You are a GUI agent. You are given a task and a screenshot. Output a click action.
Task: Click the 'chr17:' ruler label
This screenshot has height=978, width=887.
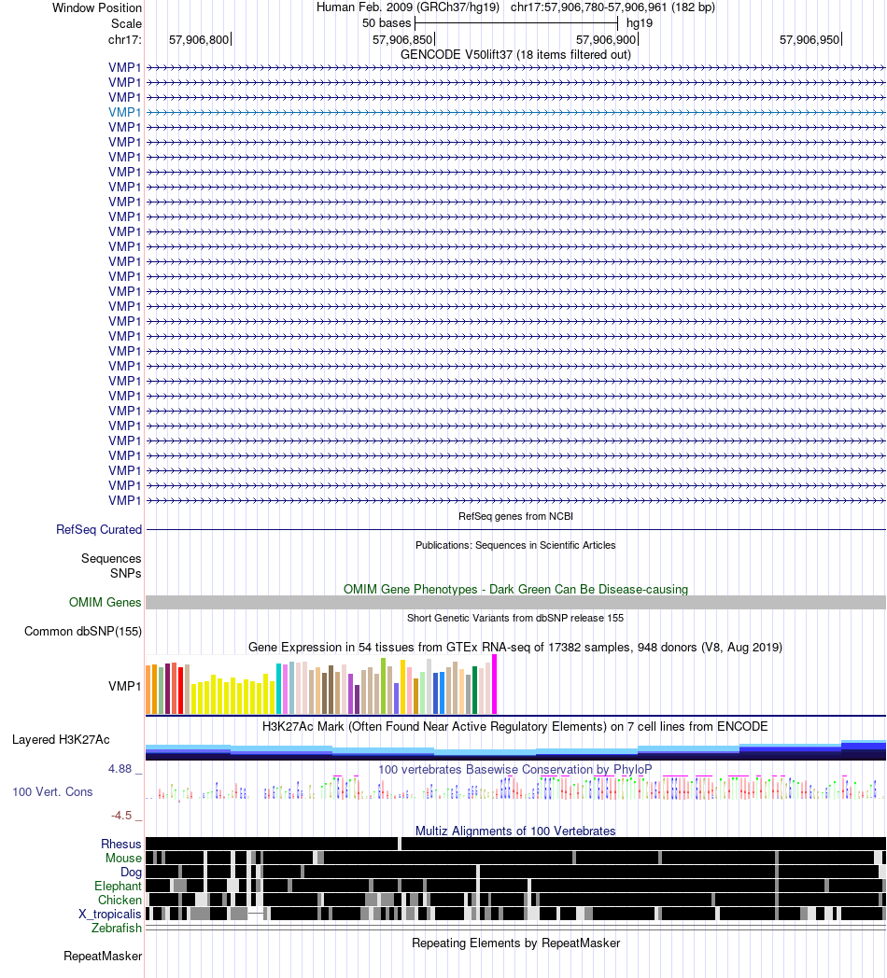point(125,40)
